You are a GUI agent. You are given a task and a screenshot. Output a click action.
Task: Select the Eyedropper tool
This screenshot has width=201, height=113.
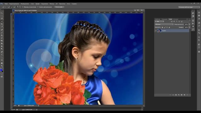point(2,27)
